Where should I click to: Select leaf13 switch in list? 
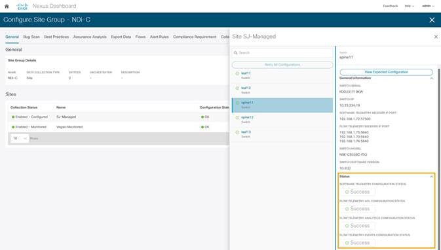click(282, 134)
